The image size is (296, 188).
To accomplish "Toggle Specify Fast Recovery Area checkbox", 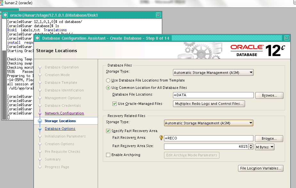I will click(108, 131).
